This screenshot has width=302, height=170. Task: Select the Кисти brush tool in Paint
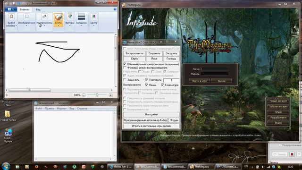pyautogui.click(x=58, y=20)
